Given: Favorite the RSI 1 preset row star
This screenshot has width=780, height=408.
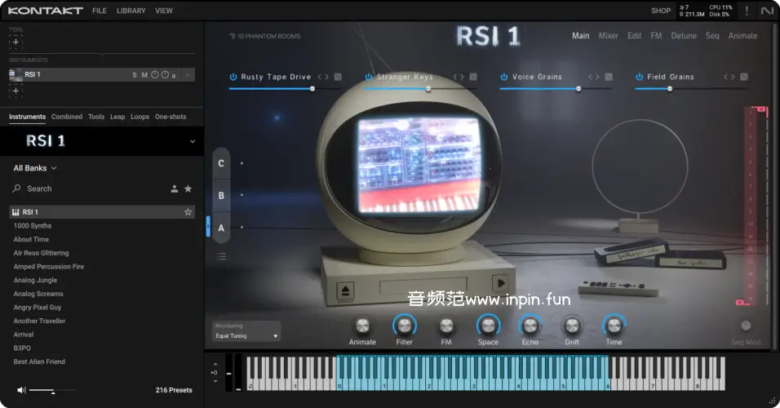Looking at the screenshot, I should point(188,212).
